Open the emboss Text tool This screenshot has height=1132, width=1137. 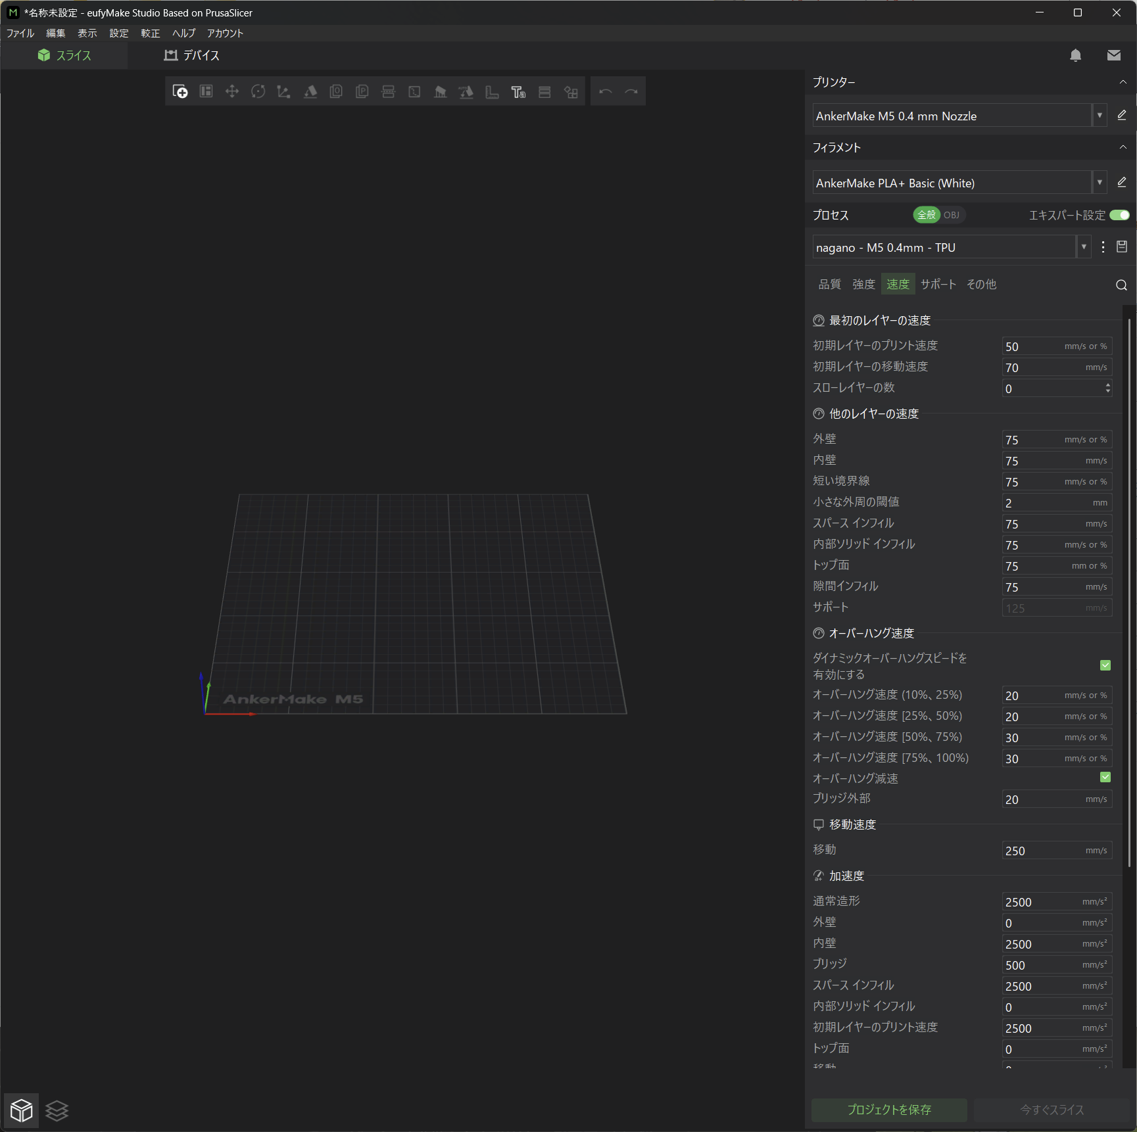click(x=518, y=92)
